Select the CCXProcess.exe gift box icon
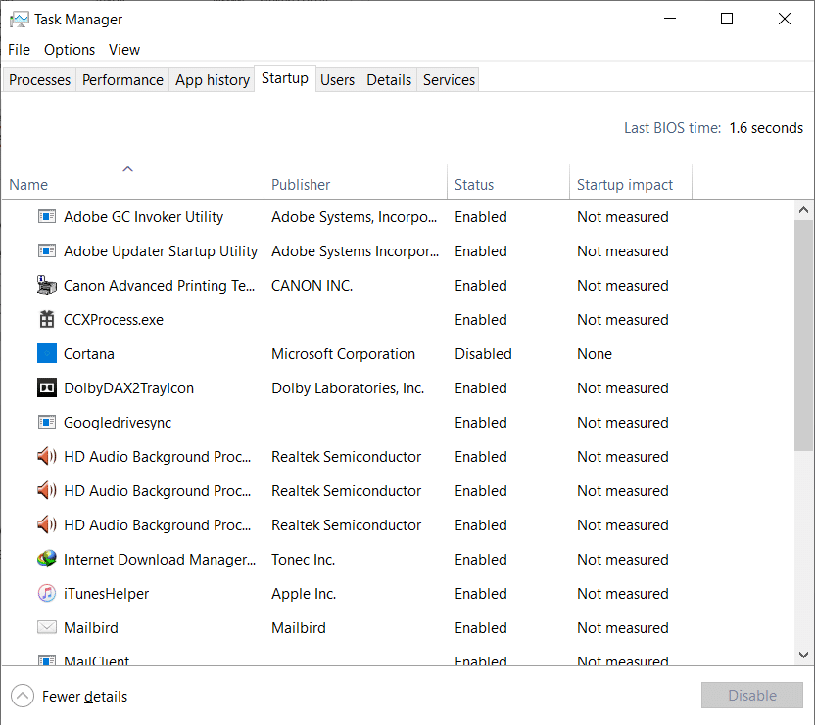Screen dimensions: 815x725 click(x=47, y=320)
